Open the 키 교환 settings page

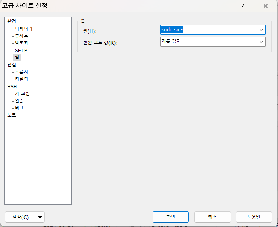(x=22, y=94)
